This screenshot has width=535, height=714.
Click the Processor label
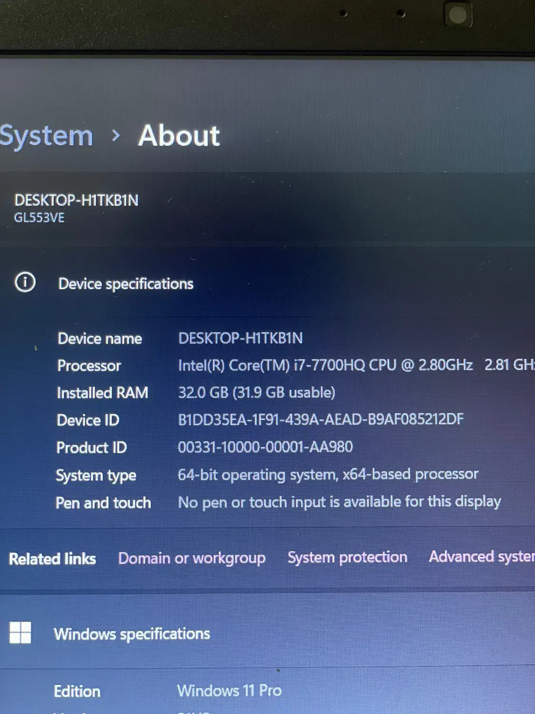[89, 366]
